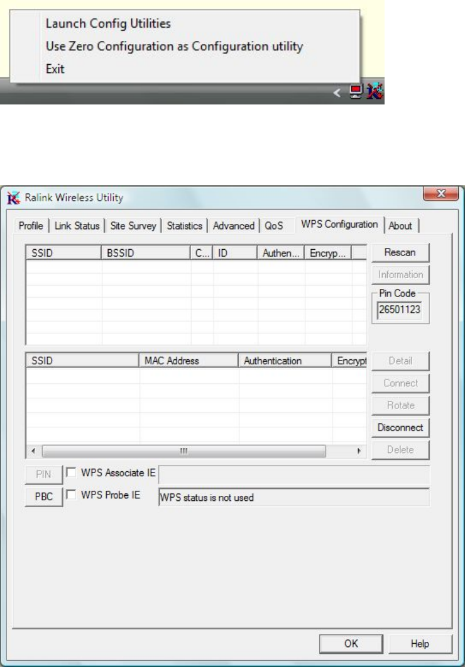Image resolution: width=465 pixels, height=667 pixels.
Task: Click the Authentication column header
Action: tap(285, 361)
